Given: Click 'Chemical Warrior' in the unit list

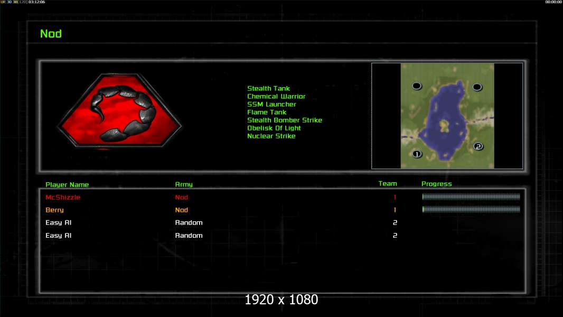Looking at the screenshot, I should click(x=276, y=96).
